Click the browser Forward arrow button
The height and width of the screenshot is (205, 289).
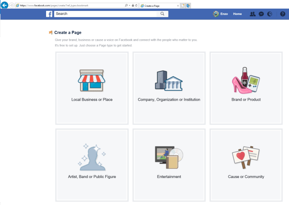tap(12, 5)
